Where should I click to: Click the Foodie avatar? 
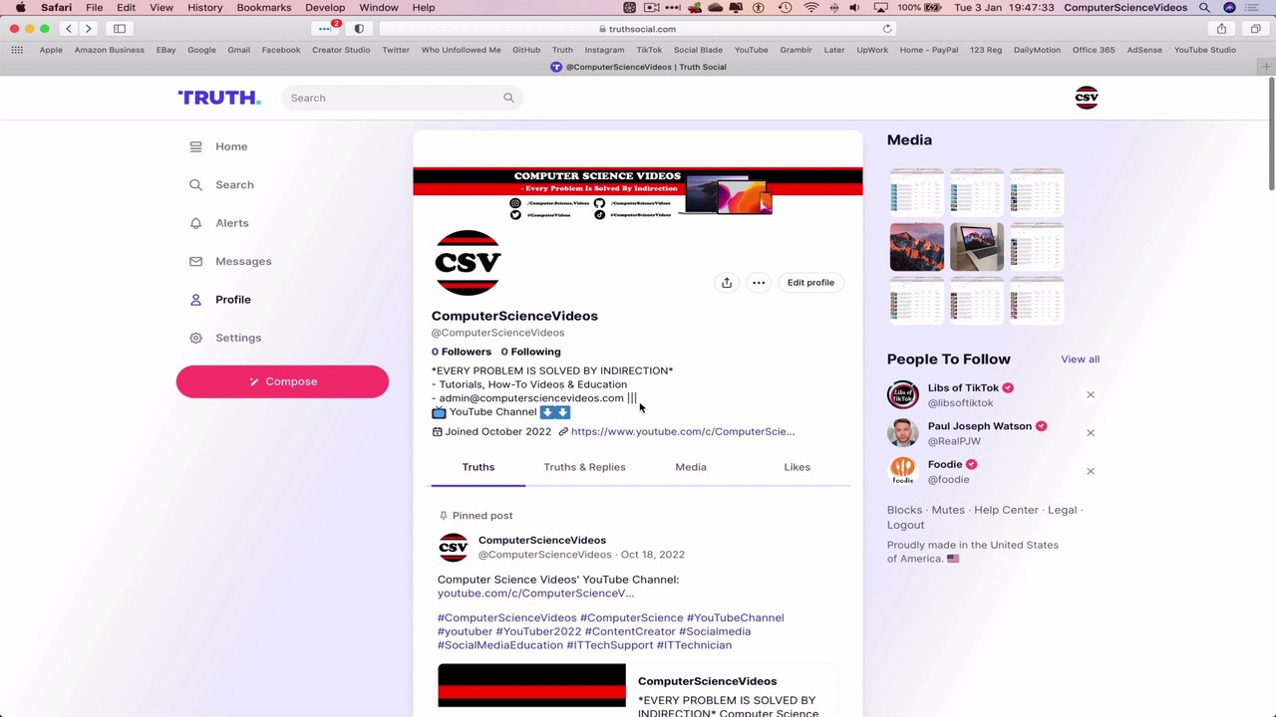pos(903,471)
